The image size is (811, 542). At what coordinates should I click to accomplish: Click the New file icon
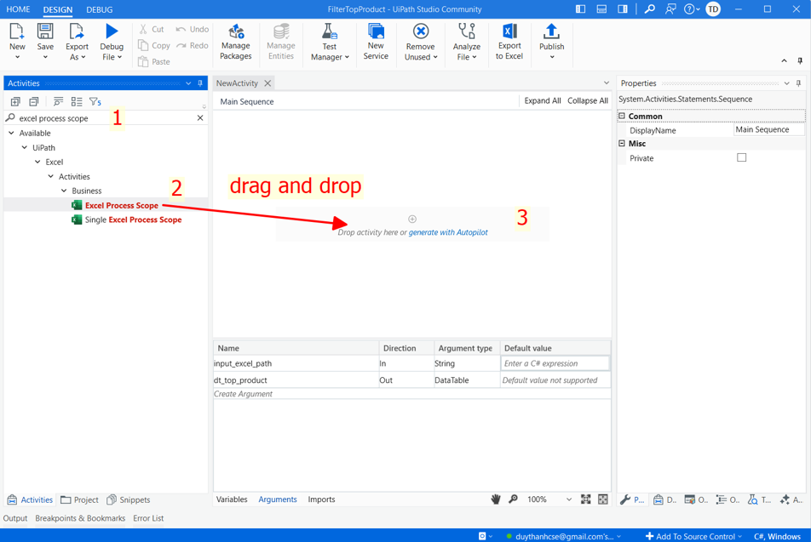tap(16, 31)
